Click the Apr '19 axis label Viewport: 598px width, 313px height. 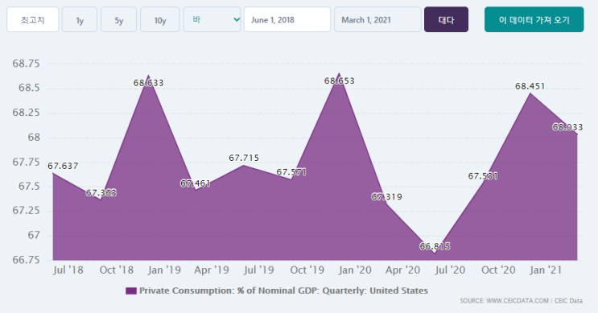coord(212,270)
